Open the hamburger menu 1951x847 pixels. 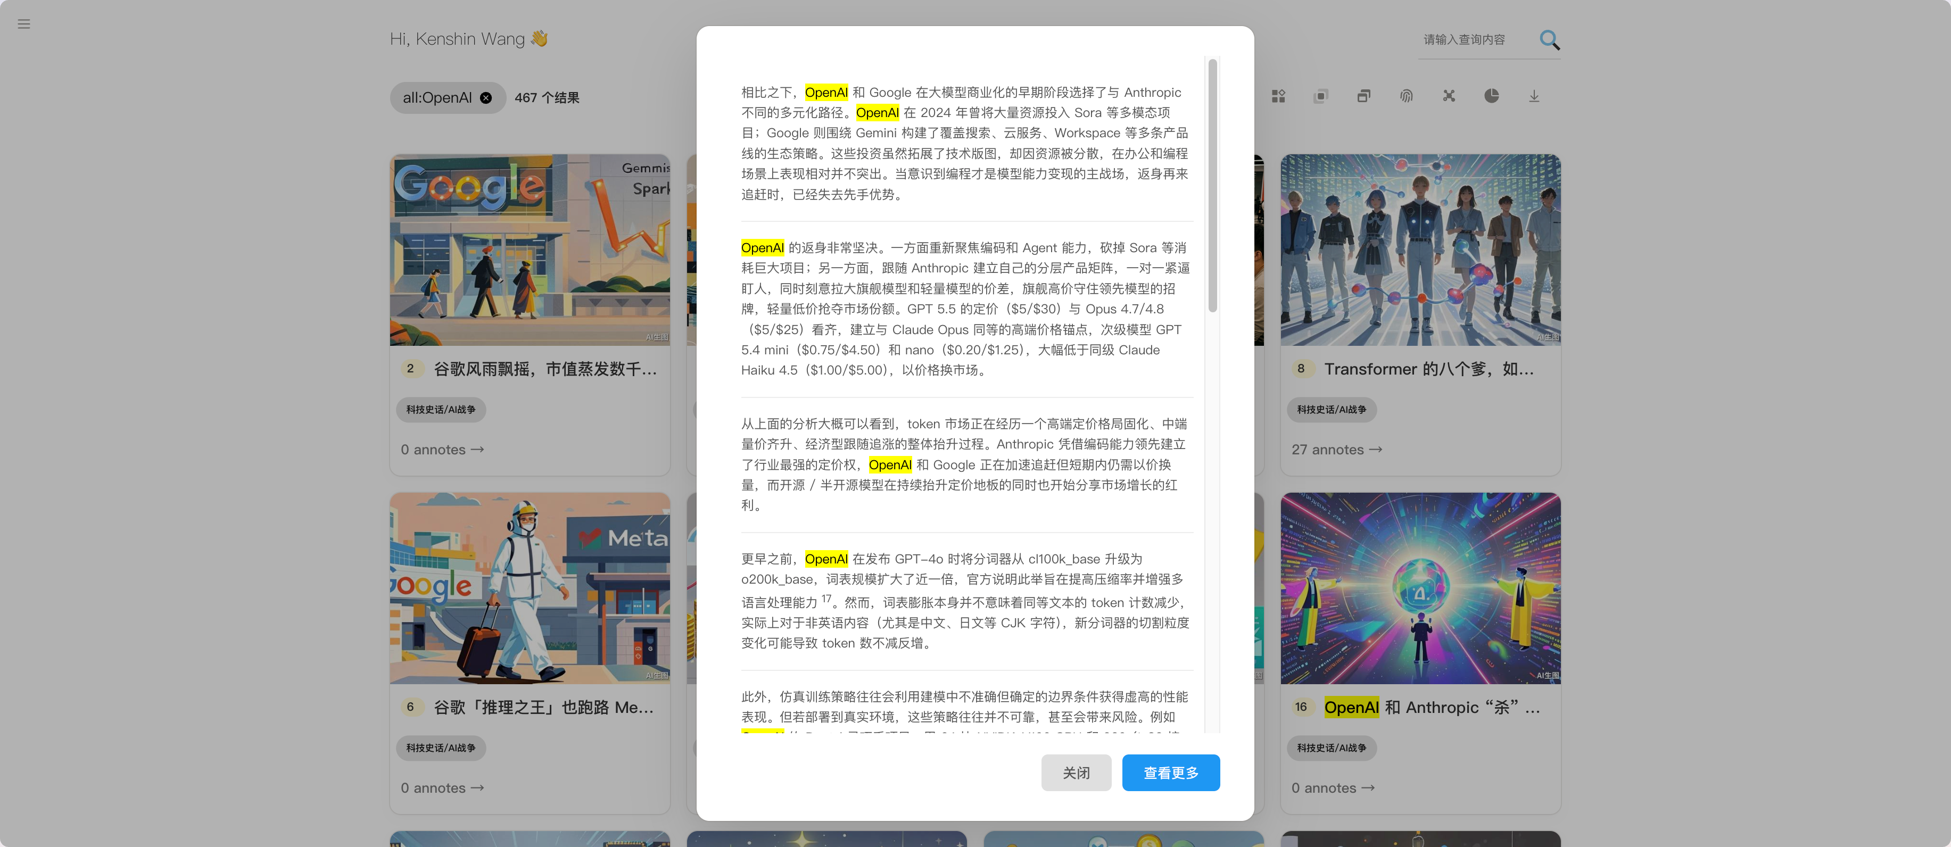[23, 23]
